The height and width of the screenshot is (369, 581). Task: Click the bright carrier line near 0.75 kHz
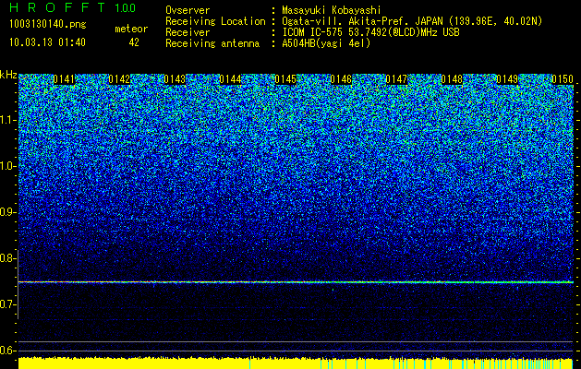pyautogui.click(x=296, y=282)
